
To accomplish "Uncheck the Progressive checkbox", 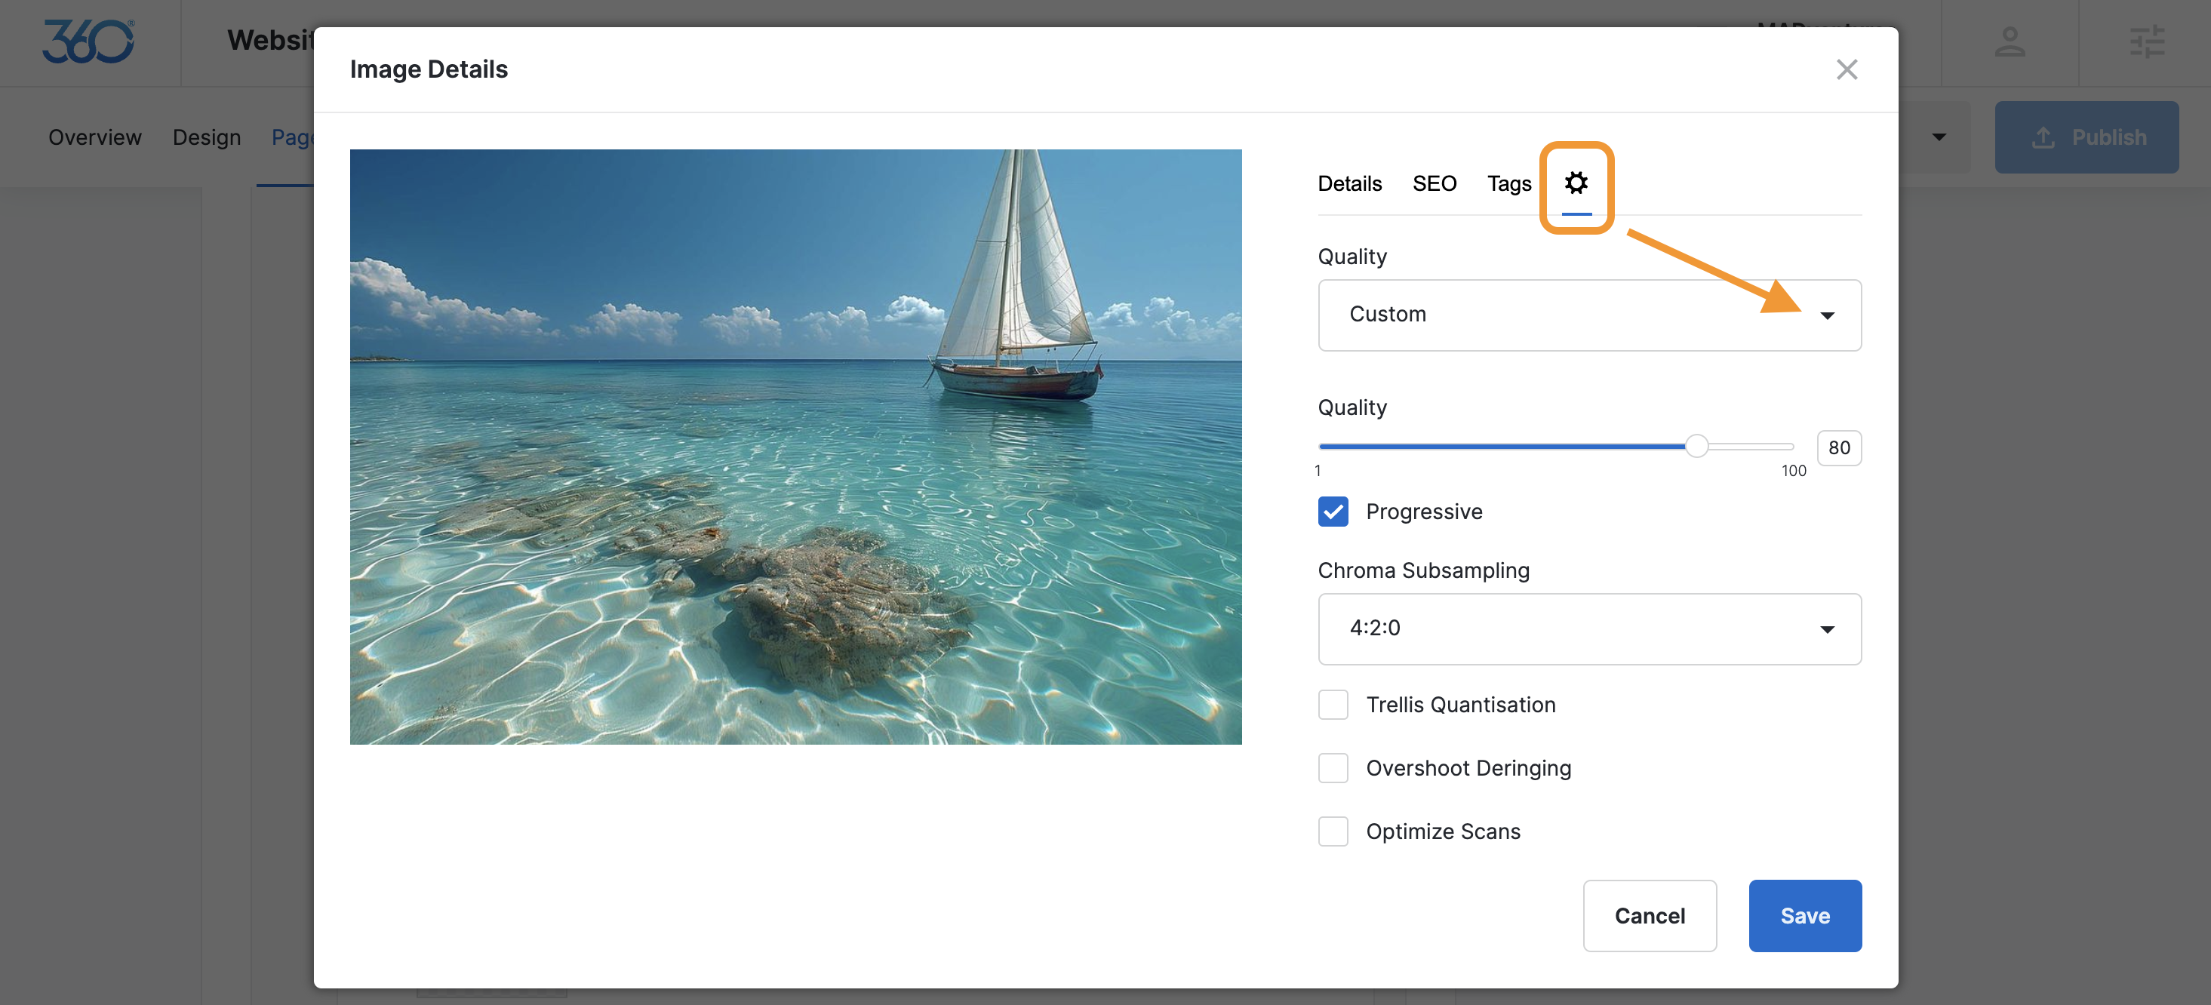I will (1333, 512).
